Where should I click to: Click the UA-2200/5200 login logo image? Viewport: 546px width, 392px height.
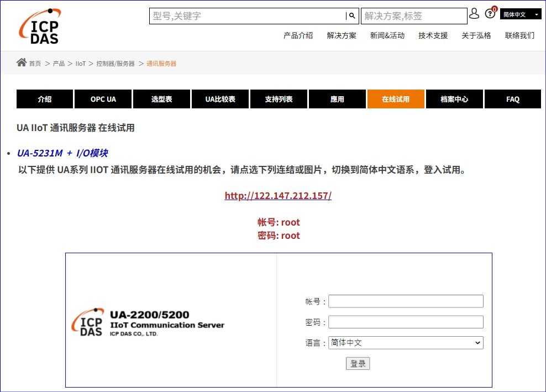tap(148, 322)
